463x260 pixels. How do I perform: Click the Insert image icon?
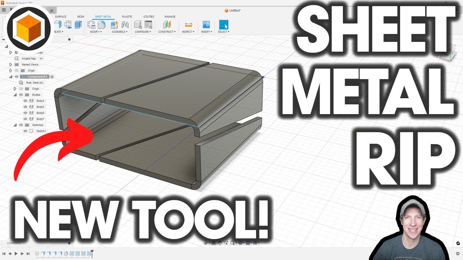pos(206,25)
